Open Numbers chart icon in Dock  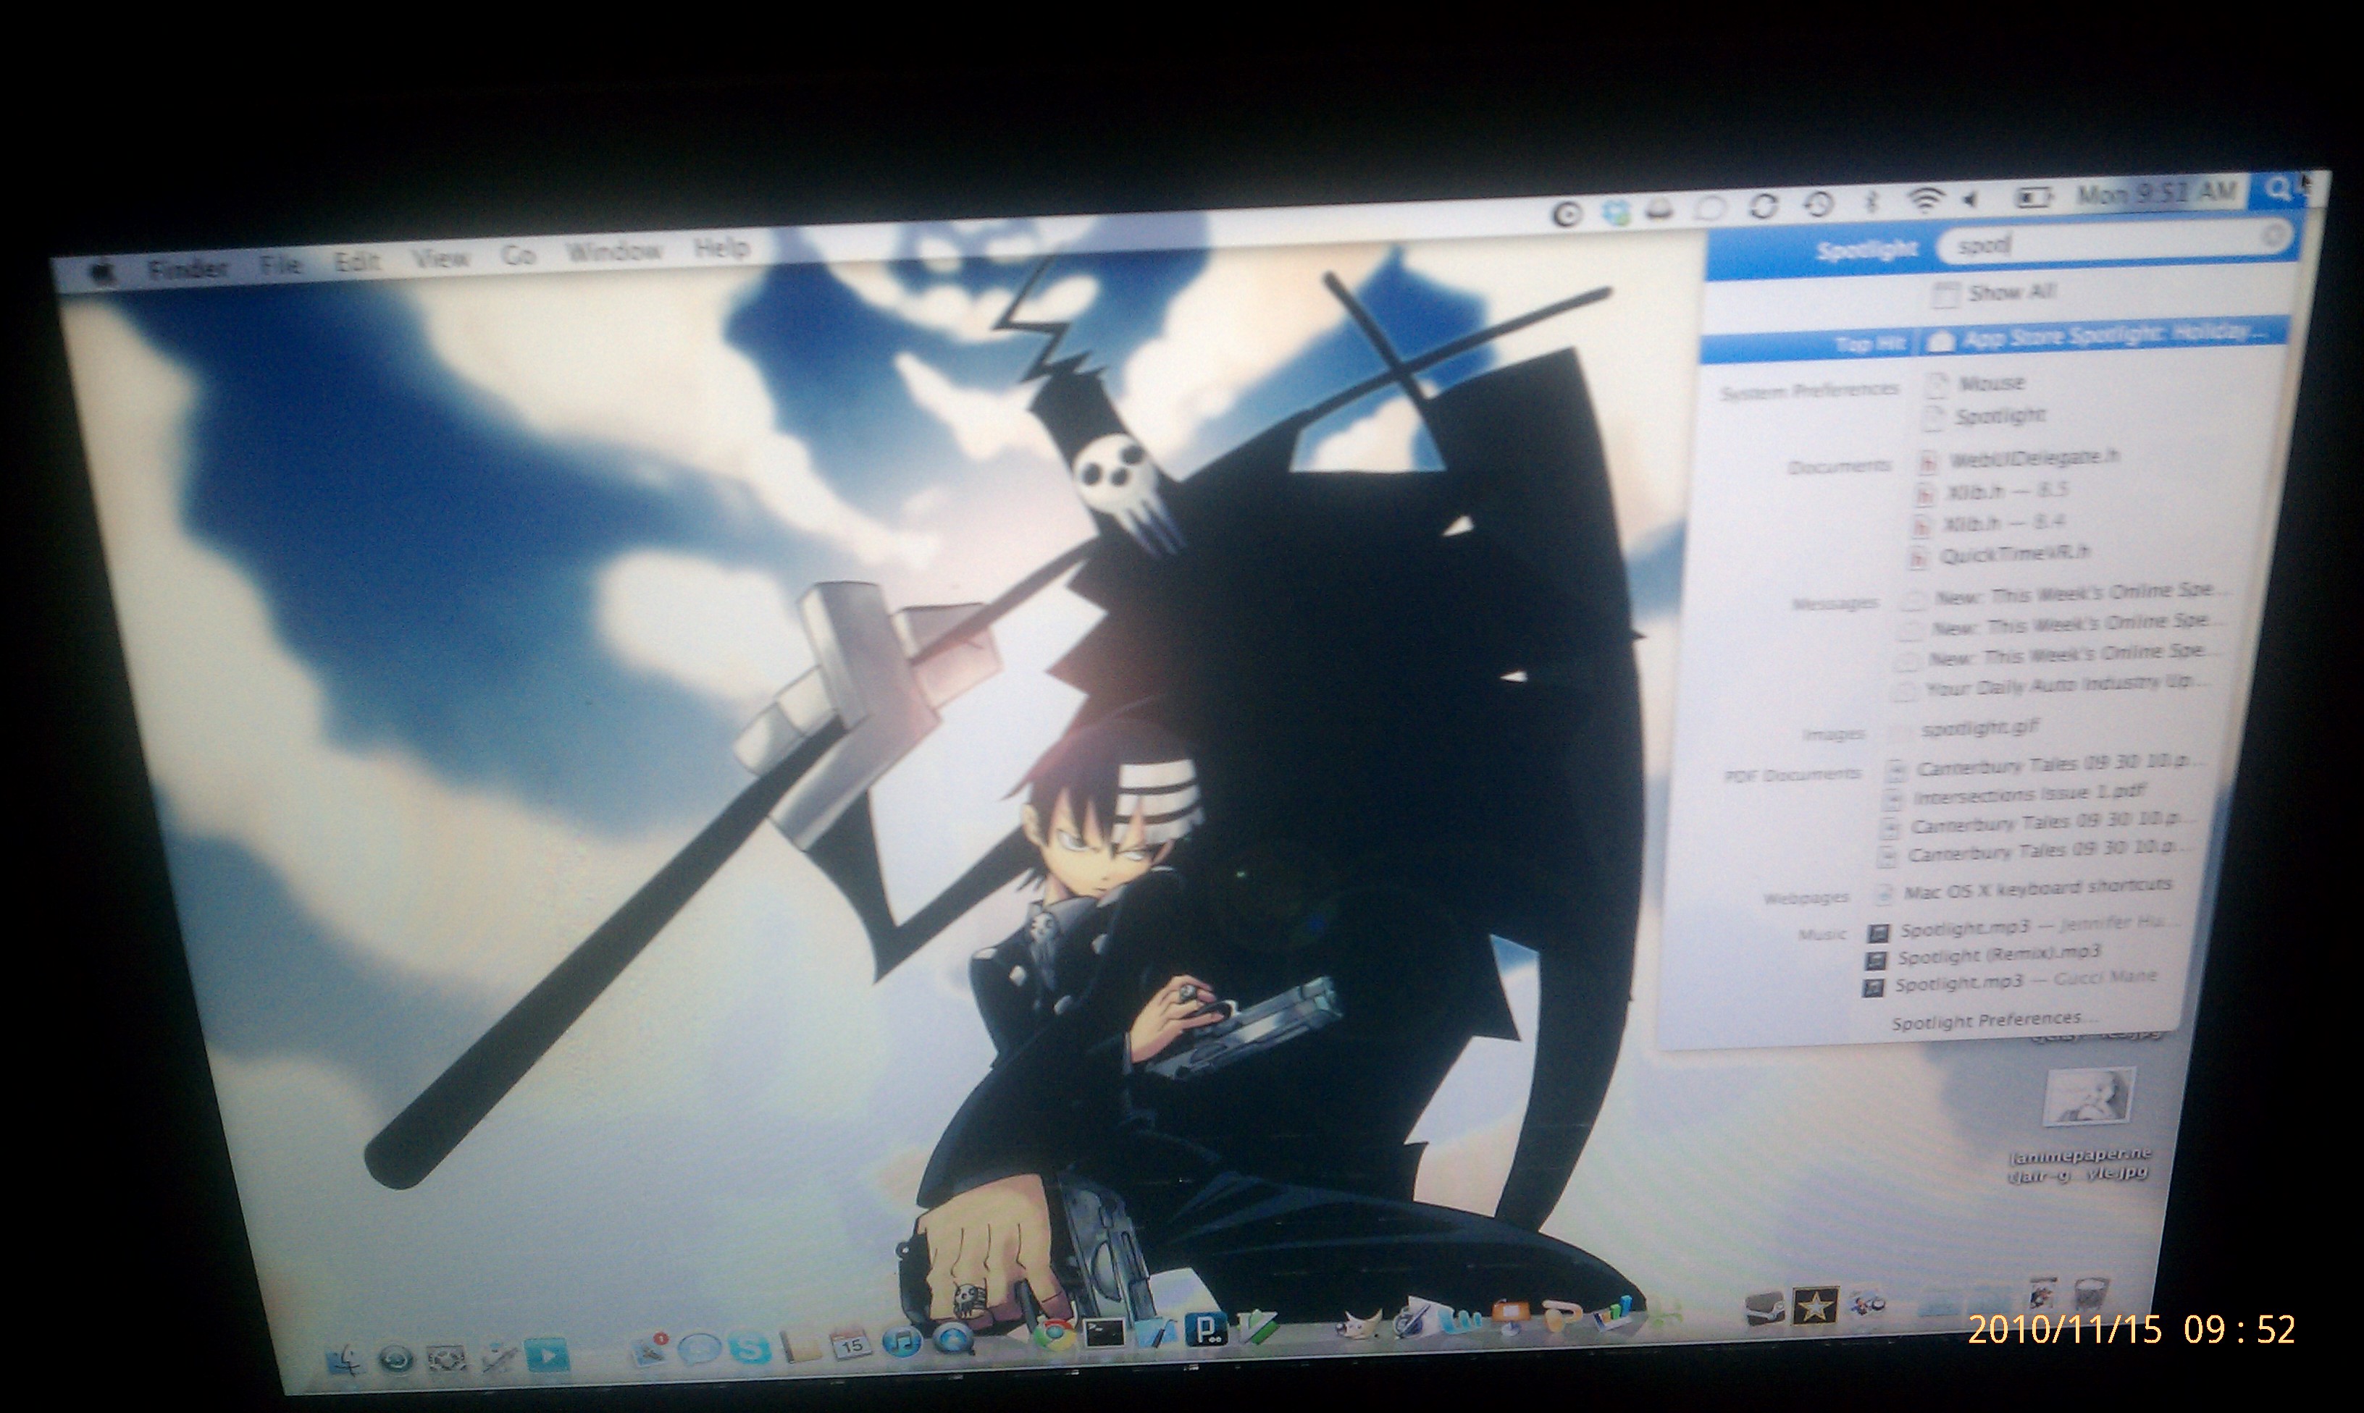[1612, 1312]
